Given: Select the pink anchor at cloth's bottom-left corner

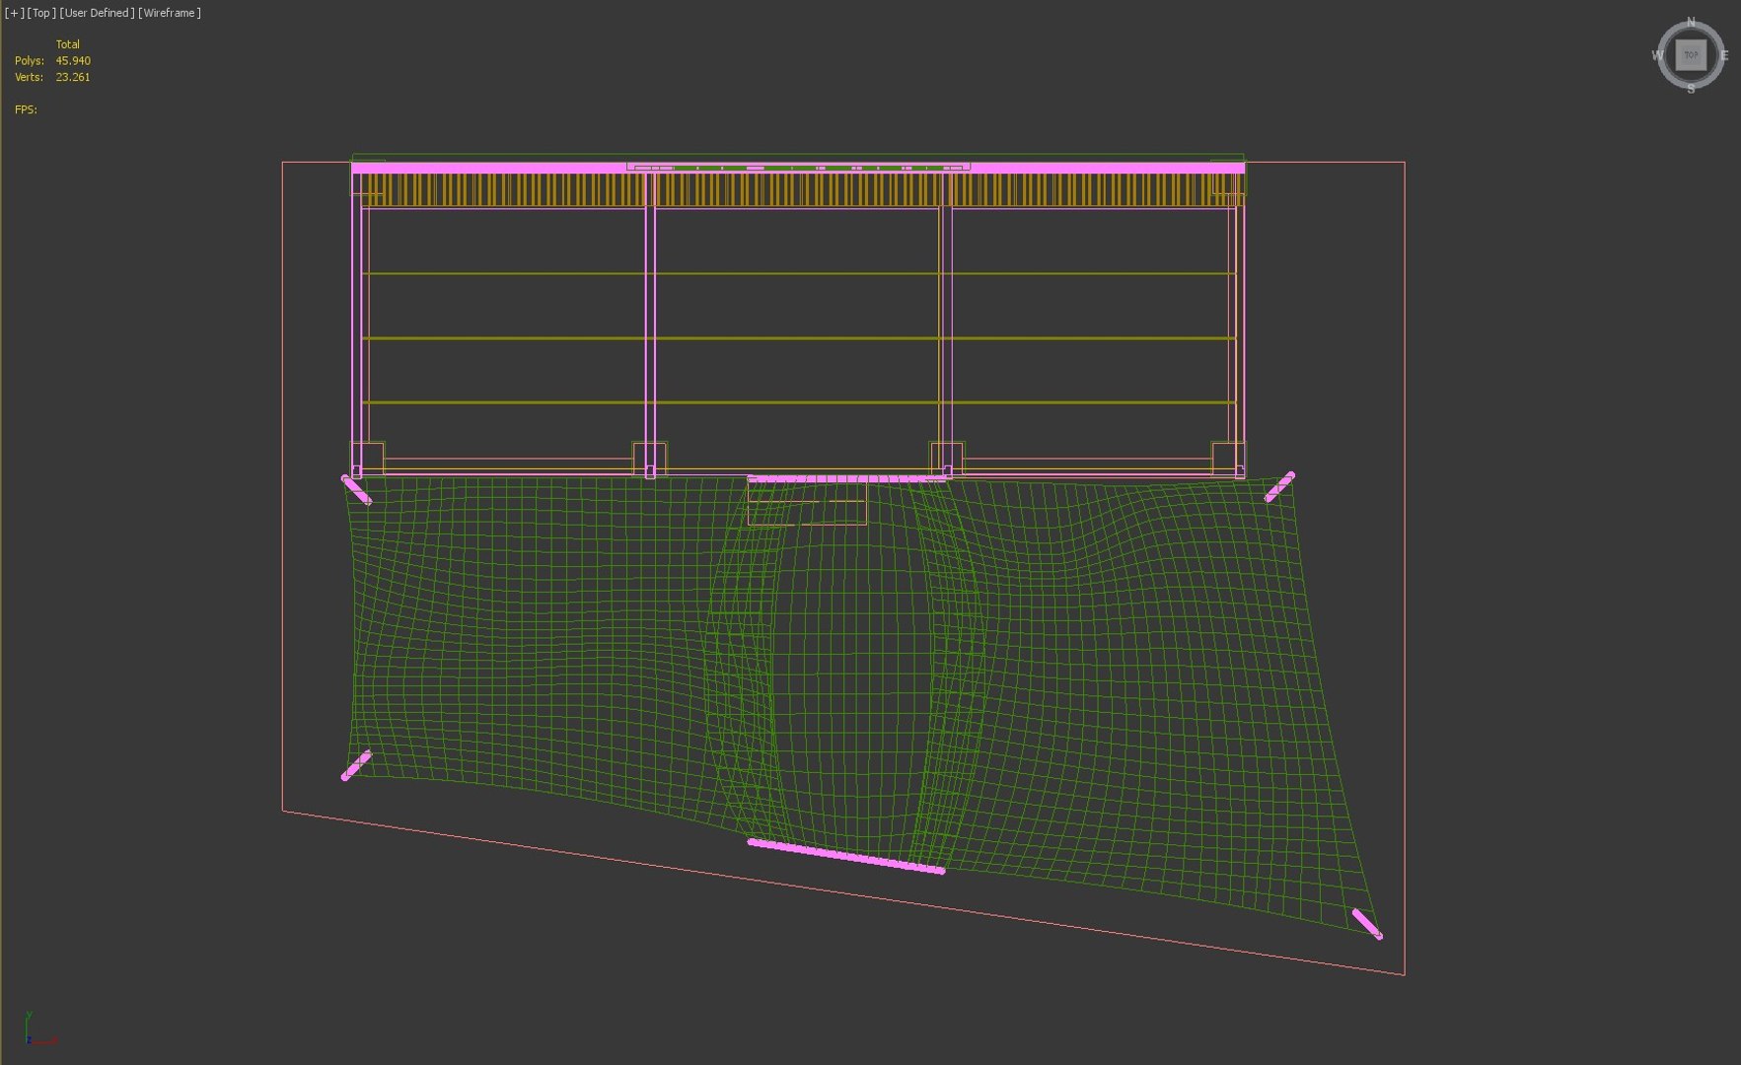Looking at the screenshot, I should pos(356,765).
